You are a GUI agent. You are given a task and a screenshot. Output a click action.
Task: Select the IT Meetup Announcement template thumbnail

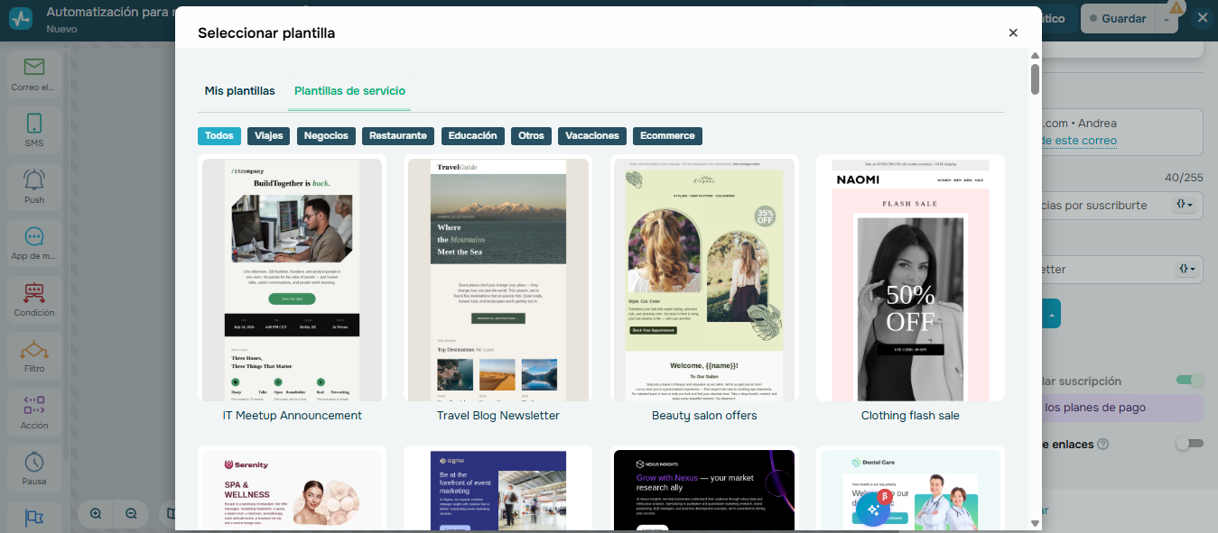[x=293, y=279]
